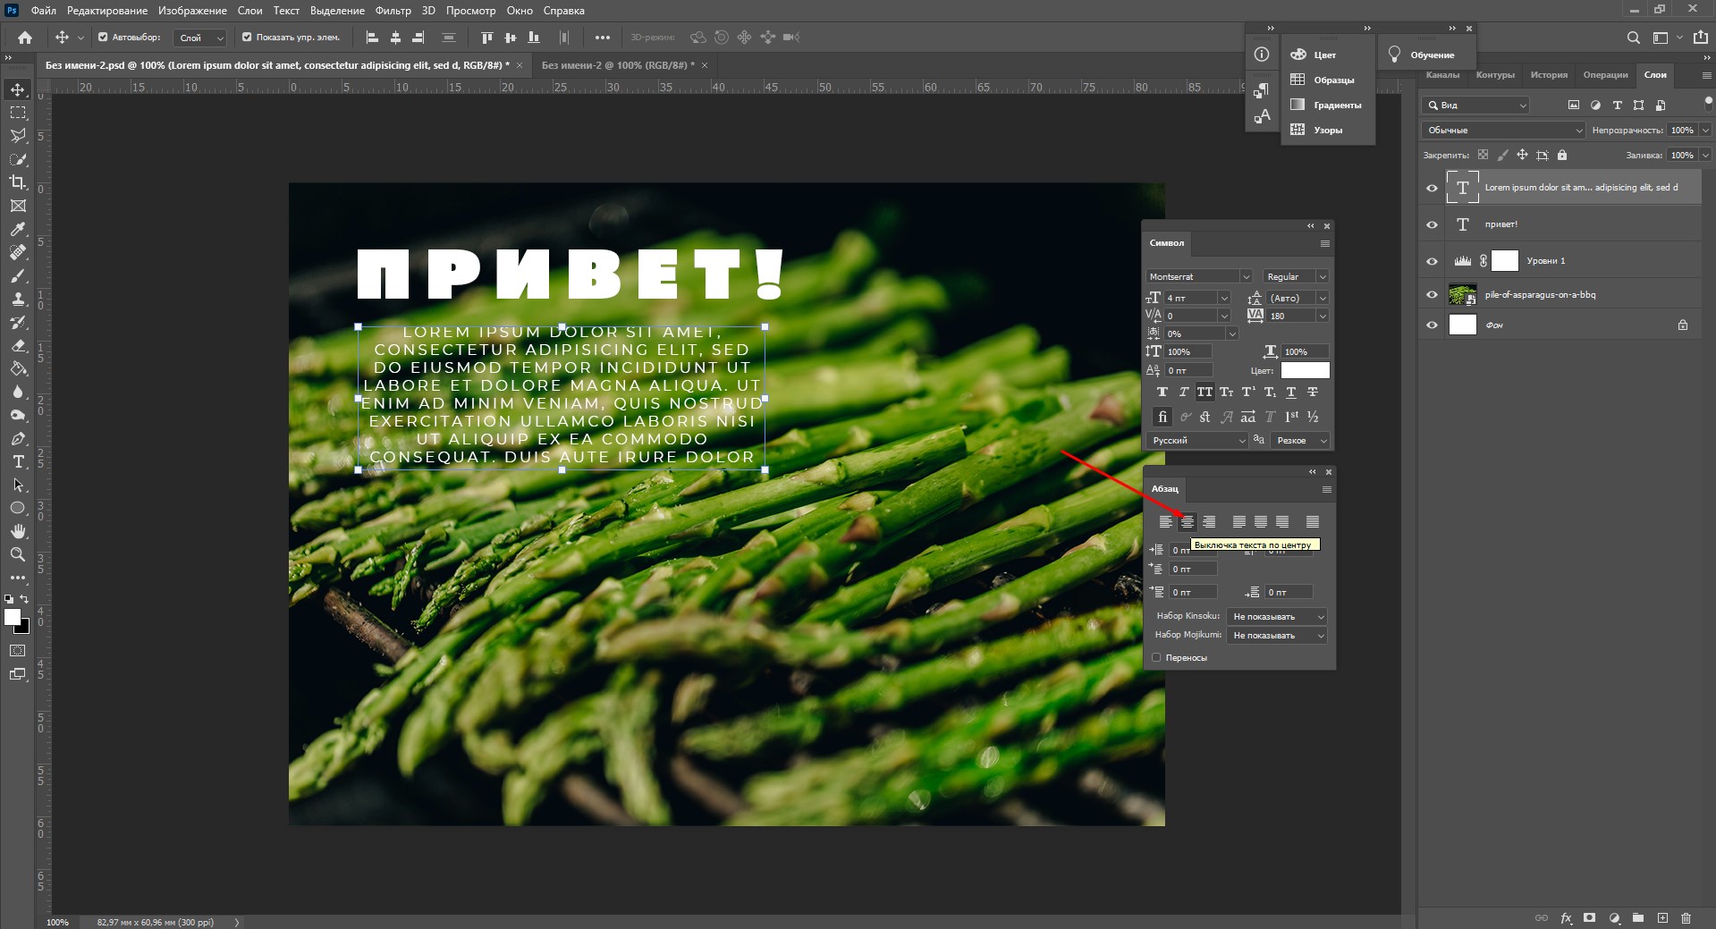Open the Фильтр menu
The height and width of the screenshot is (929, 1716).
393,11
